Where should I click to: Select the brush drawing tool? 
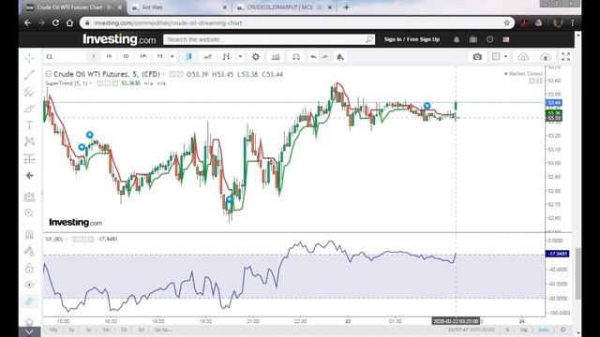coord(29,109)
